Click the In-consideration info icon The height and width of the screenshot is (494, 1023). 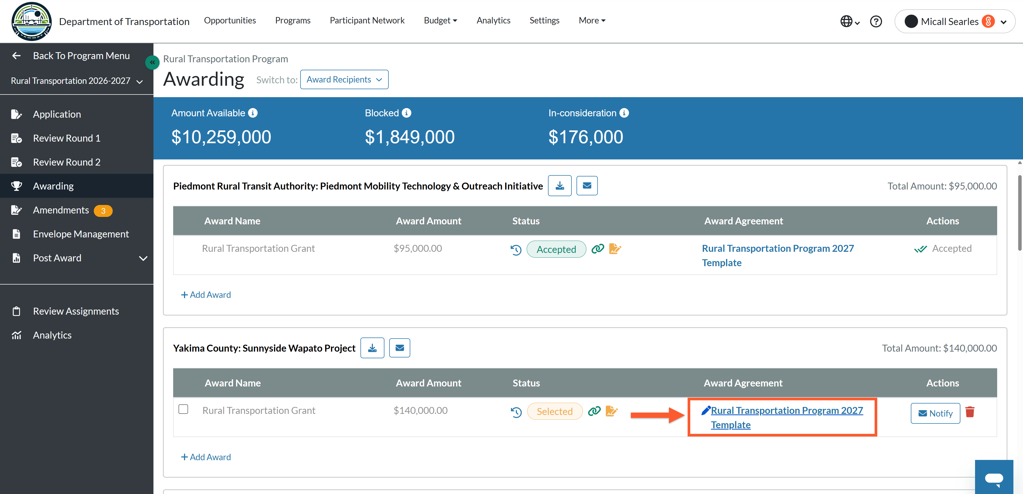pos(624,113)
